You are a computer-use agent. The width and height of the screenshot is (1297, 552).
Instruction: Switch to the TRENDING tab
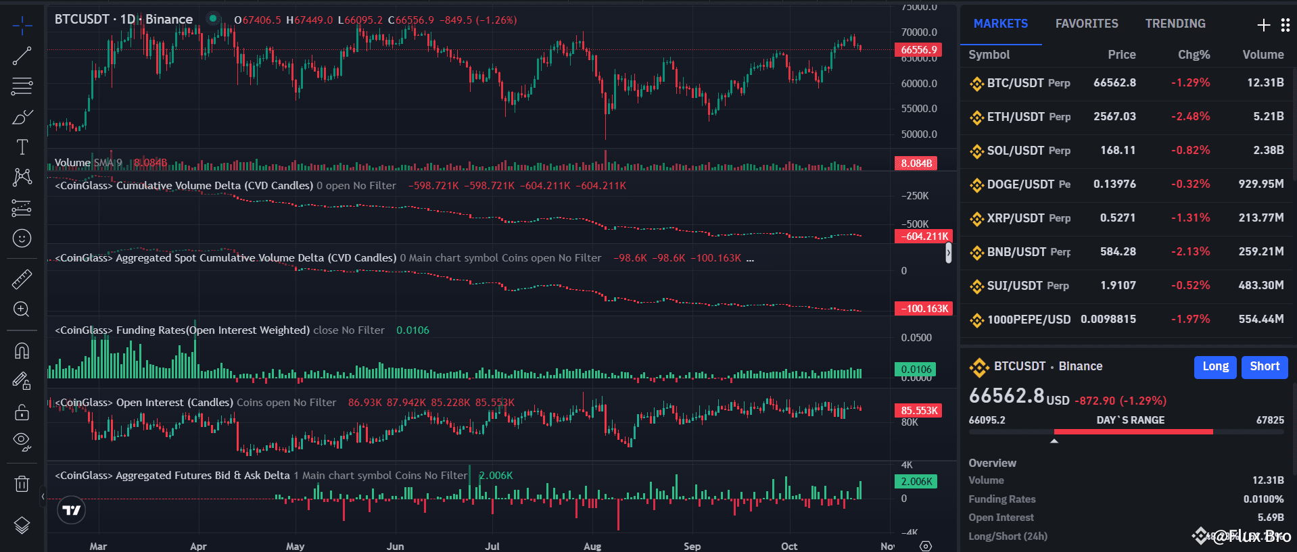click(x=1175, y=24)
